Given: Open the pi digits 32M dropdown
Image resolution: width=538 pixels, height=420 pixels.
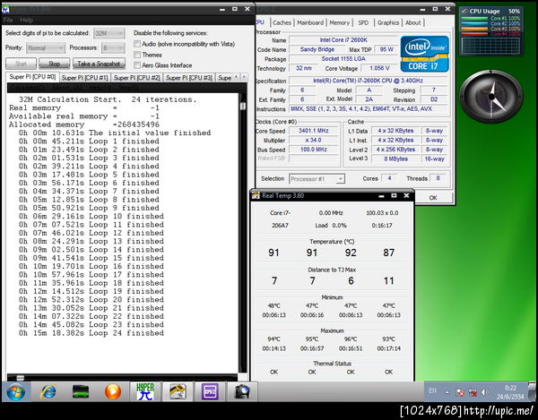Looking at the screenshot, I should [108, 33].
